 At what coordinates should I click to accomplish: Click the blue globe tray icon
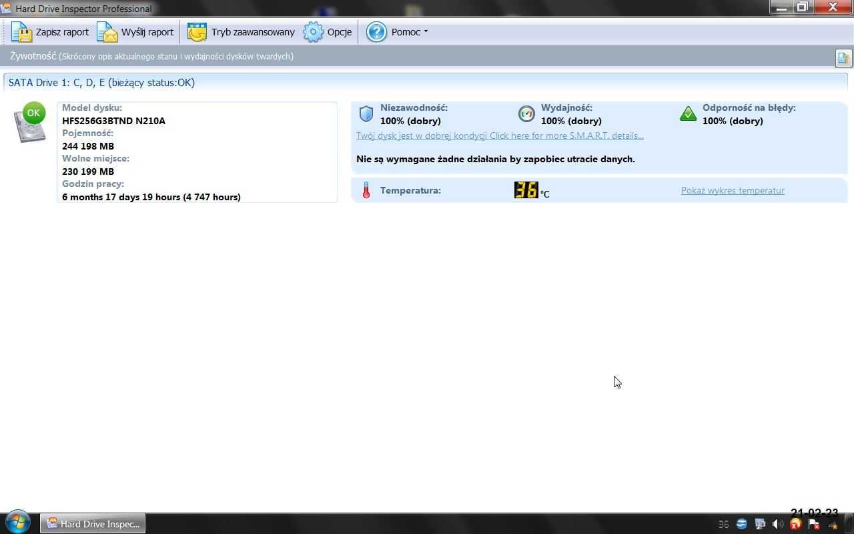(741, 524)
